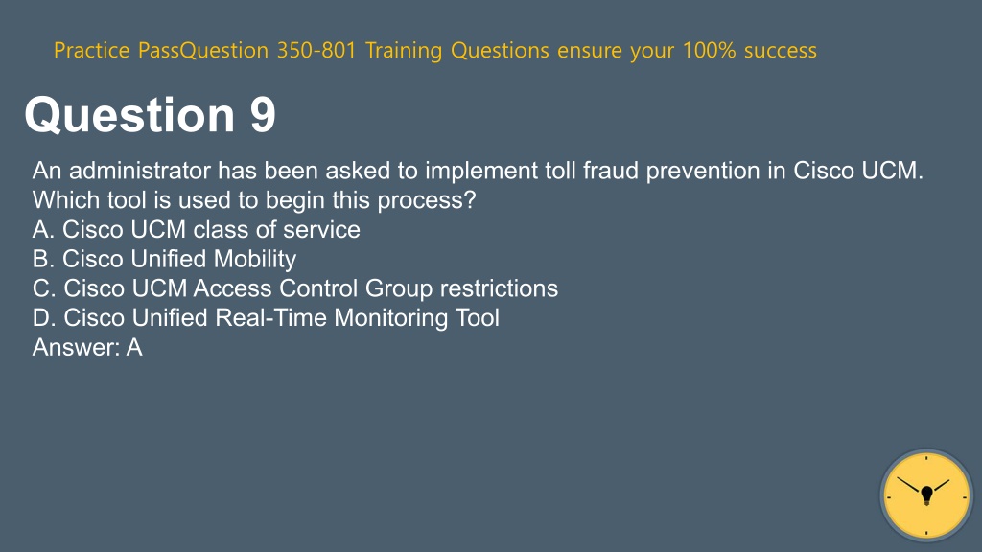Viewport: 982px width, 552px height.
Task: Click the letter 'A.' option marker
Action: tap(44, 230)
